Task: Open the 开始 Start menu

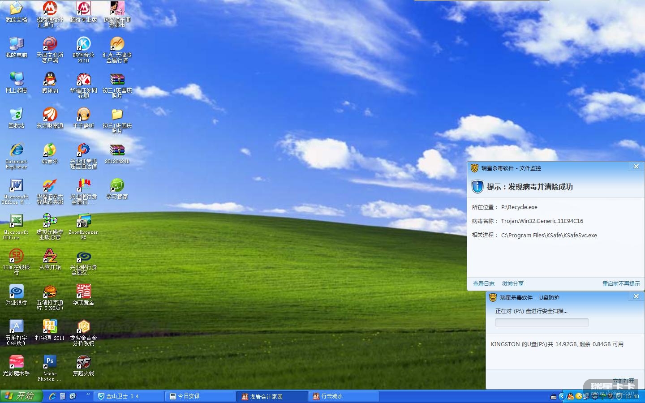Action: 21,396
